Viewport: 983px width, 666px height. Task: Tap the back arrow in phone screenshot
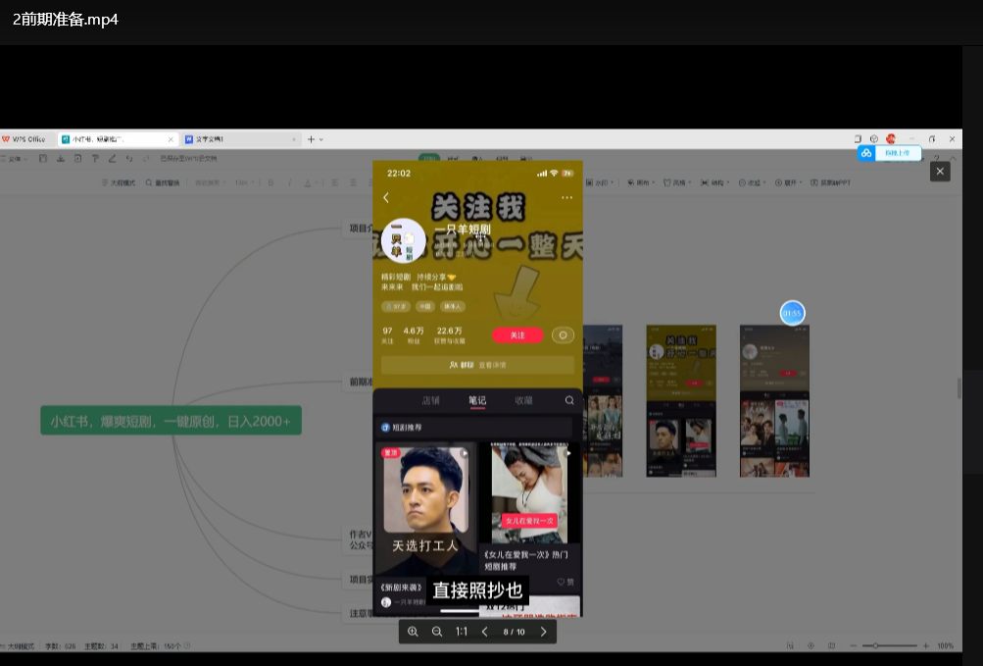click(x=386, y=198)
